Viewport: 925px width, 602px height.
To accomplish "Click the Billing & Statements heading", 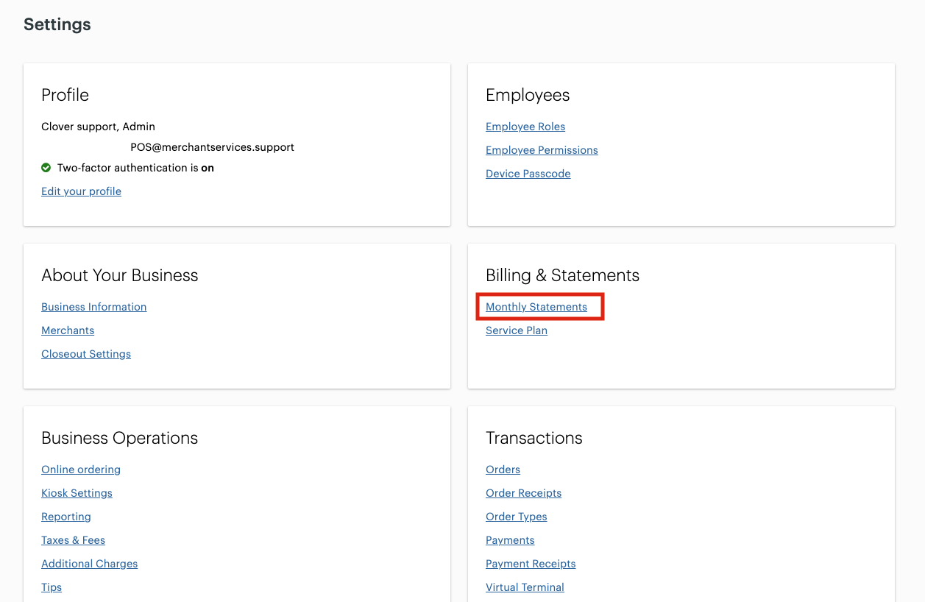I will (562, 275).
